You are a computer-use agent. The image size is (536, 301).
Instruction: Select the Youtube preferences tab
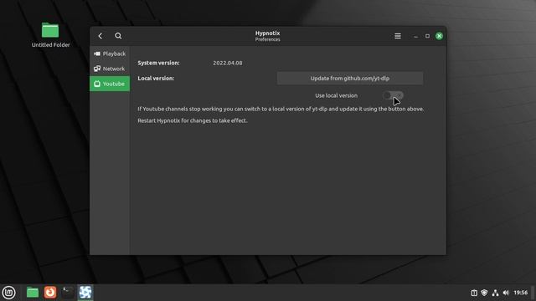pos(110,84)
